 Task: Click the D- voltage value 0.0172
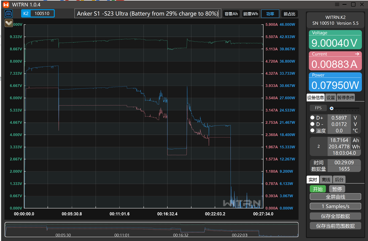(339, 124)
